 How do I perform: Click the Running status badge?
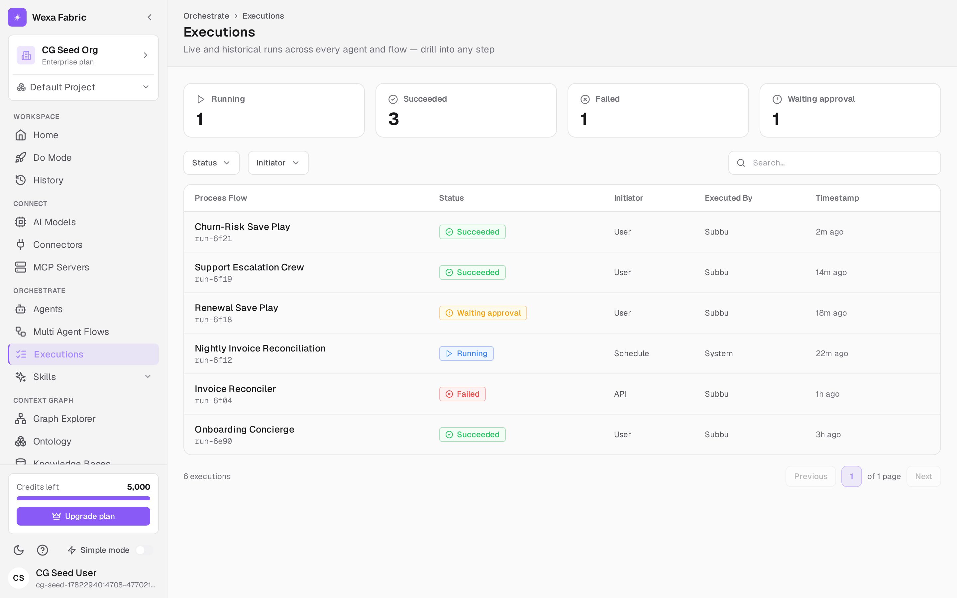(466, 353)
